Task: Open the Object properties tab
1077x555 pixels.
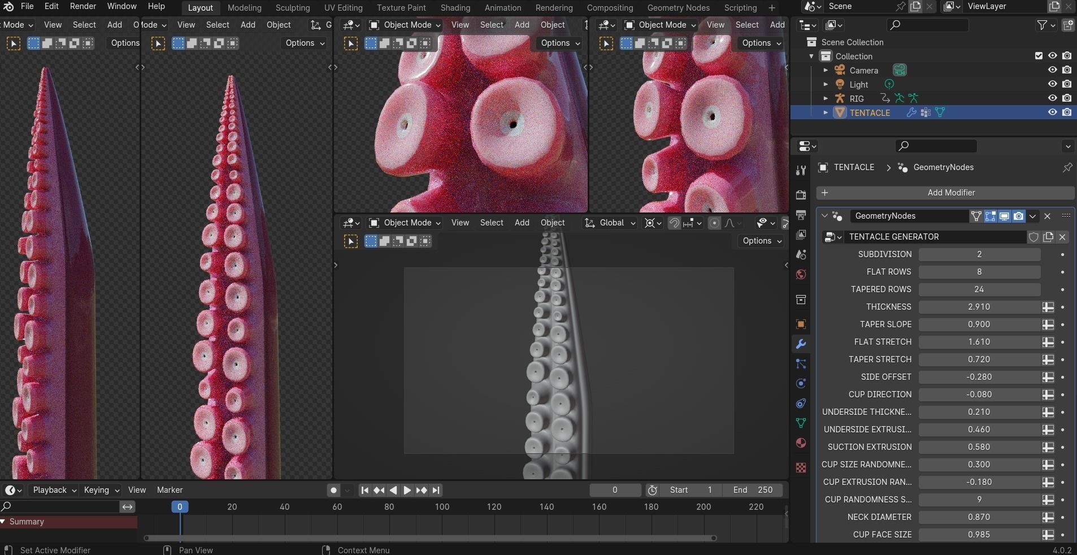Action: click(x=801, y=324)
